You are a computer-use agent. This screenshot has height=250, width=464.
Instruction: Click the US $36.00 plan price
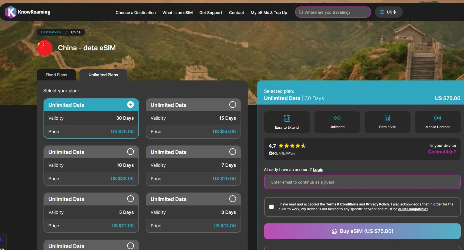[122, 179]
